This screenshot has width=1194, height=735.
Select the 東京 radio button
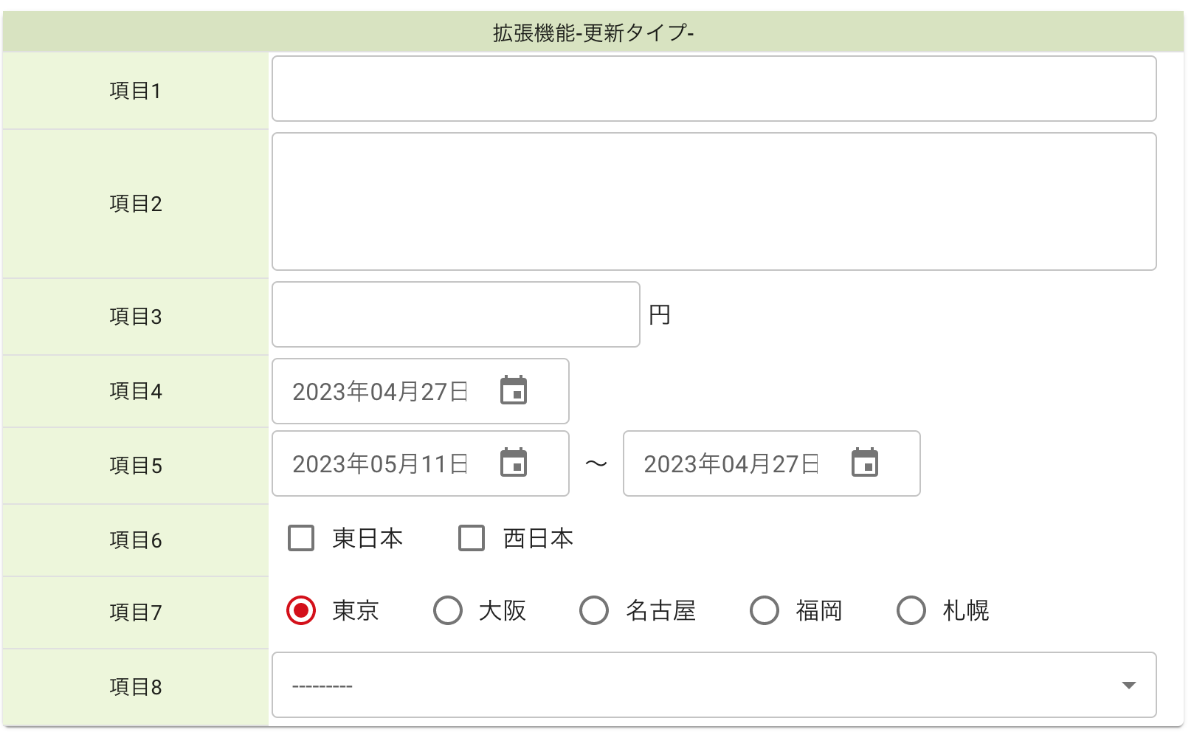click(x=301, y=610)
